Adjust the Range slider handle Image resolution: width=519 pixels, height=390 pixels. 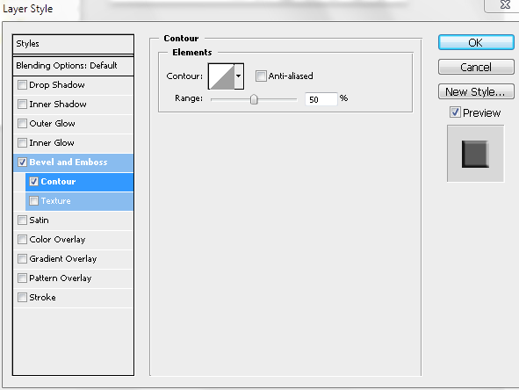(254, 99)
